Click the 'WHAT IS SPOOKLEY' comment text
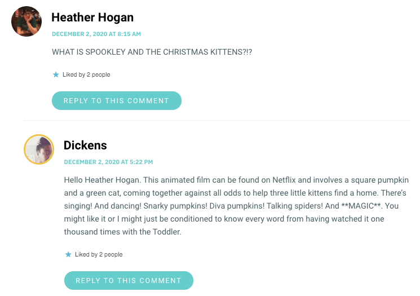420x296 pixels. point(101,52)
